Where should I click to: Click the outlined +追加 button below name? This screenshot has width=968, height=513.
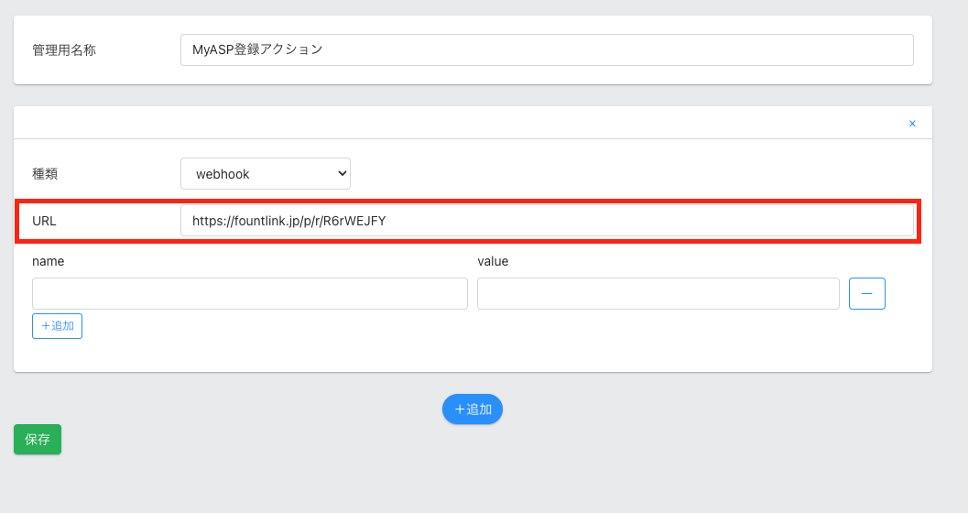[57, 326]
